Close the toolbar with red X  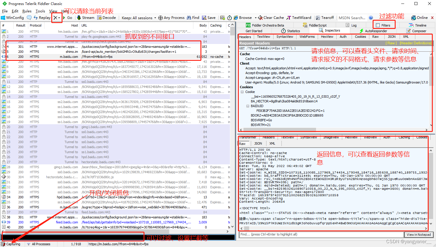point(432,18)
